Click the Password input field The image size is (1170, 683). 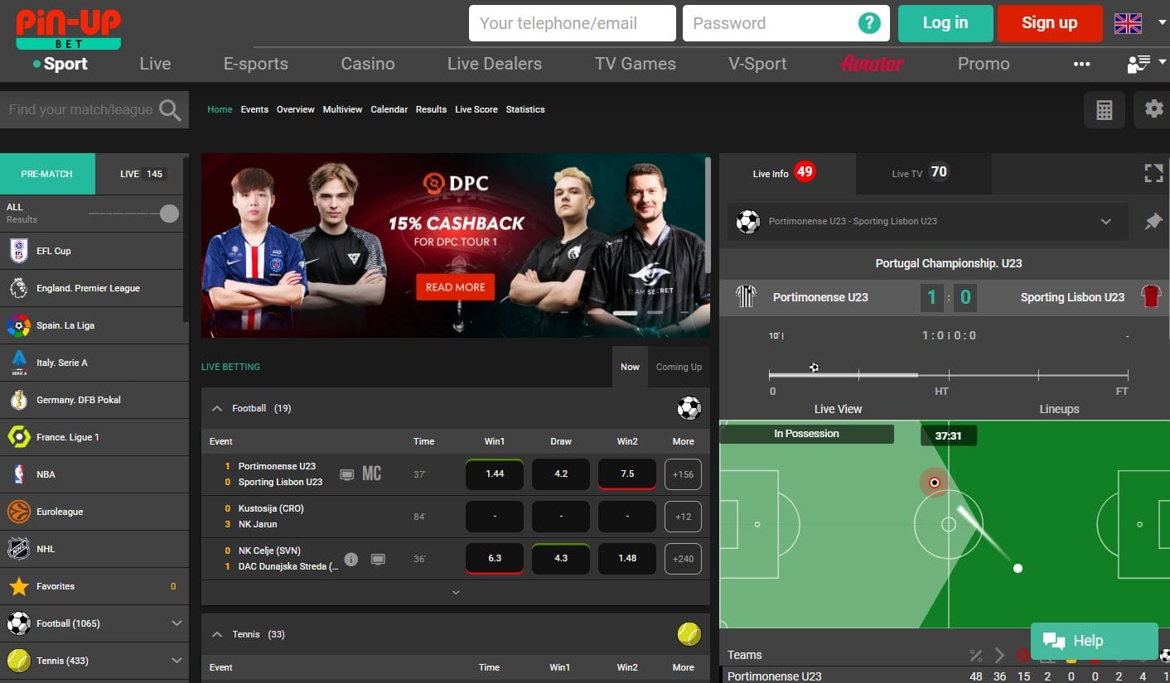(x=786, y=23)
